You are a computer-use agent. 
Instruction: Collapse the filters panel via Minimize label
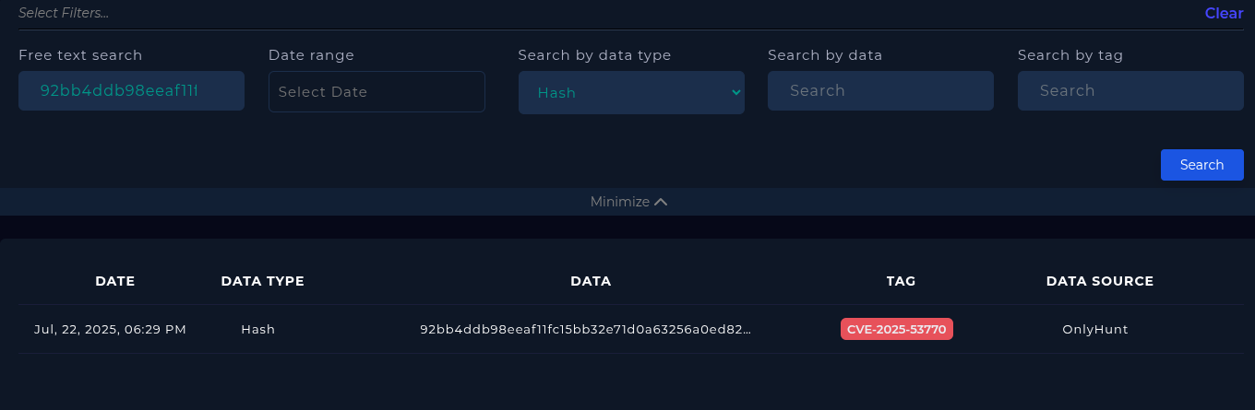pyautogui.click(x=620, y=202)
